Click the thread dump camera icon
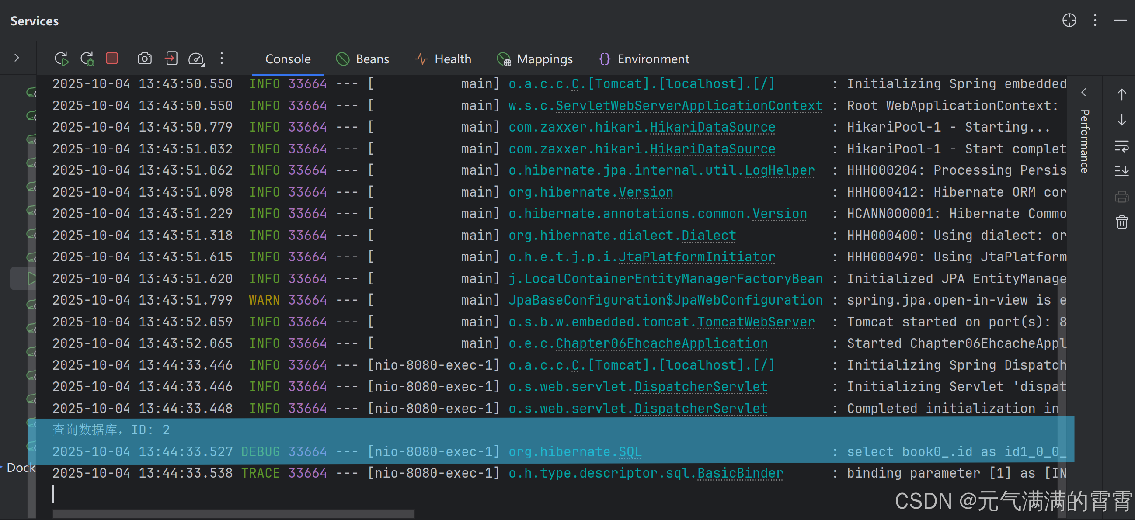Image resolution: width=1135 pixels, height=520 pixels. [145, 58]
